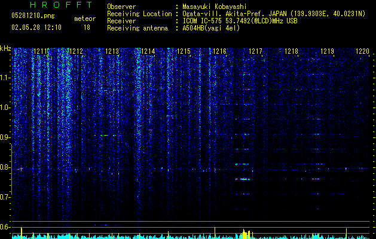Click the 1218 time marker
The width and height of the screenshot is (376, 239).
click(291, 51)
